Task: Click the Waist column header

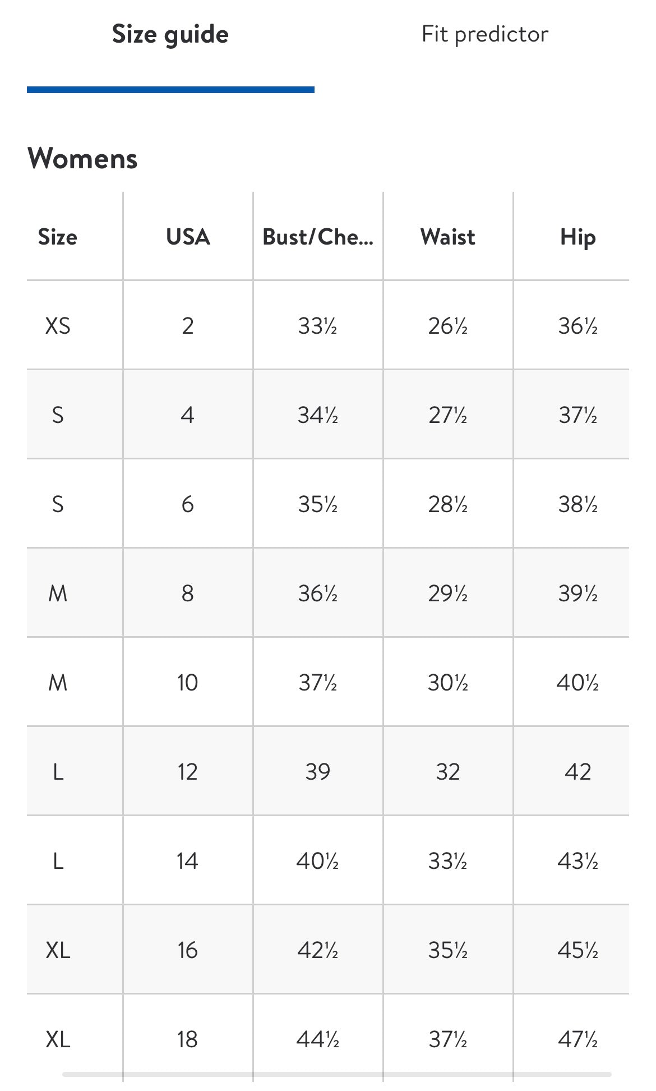Action: 448,237
